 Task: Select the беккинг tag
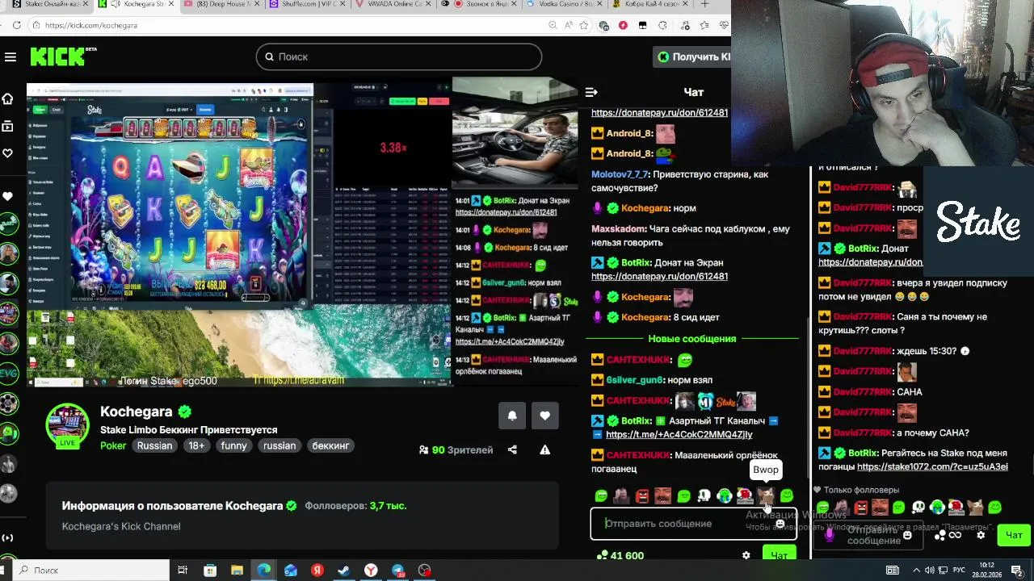point(331,445)
